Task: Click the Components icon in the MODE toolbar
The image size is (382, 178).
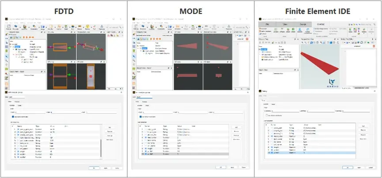Action: click(161, 27)
